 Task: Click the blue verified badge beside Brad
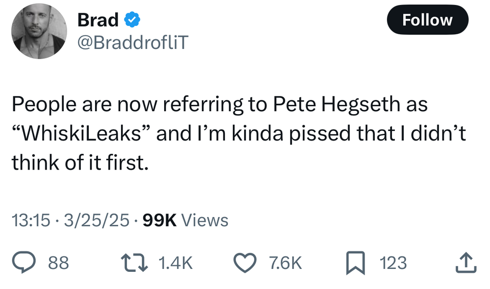point(133,20)
